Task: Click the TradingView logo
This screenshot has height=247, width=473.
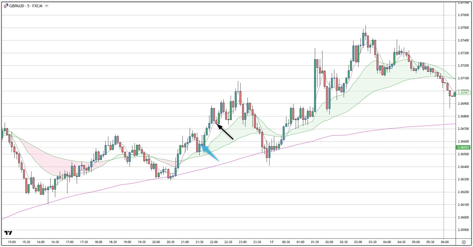Action: tap(8, 233)
